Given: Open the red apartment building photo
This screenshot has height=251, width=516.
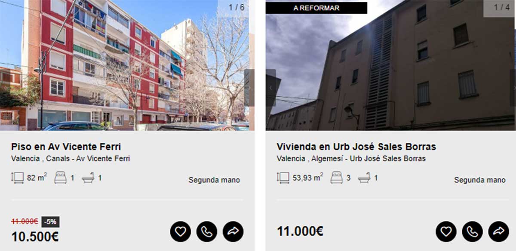Looking at the screenshot, I should [x=127, y=65].
